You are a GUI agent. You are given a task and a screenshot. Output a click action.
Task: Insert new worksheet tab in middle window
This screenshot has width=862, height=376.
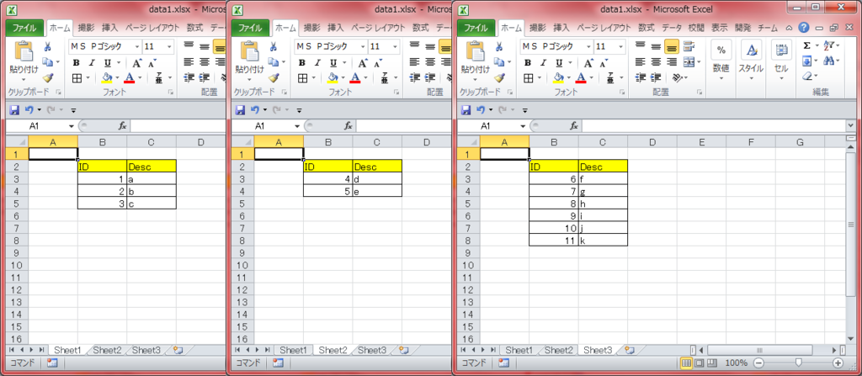pos(404,350)
